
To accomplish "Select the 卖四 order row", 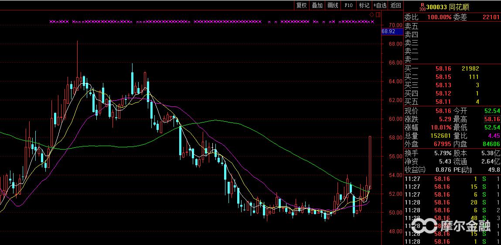I will 453,34.
